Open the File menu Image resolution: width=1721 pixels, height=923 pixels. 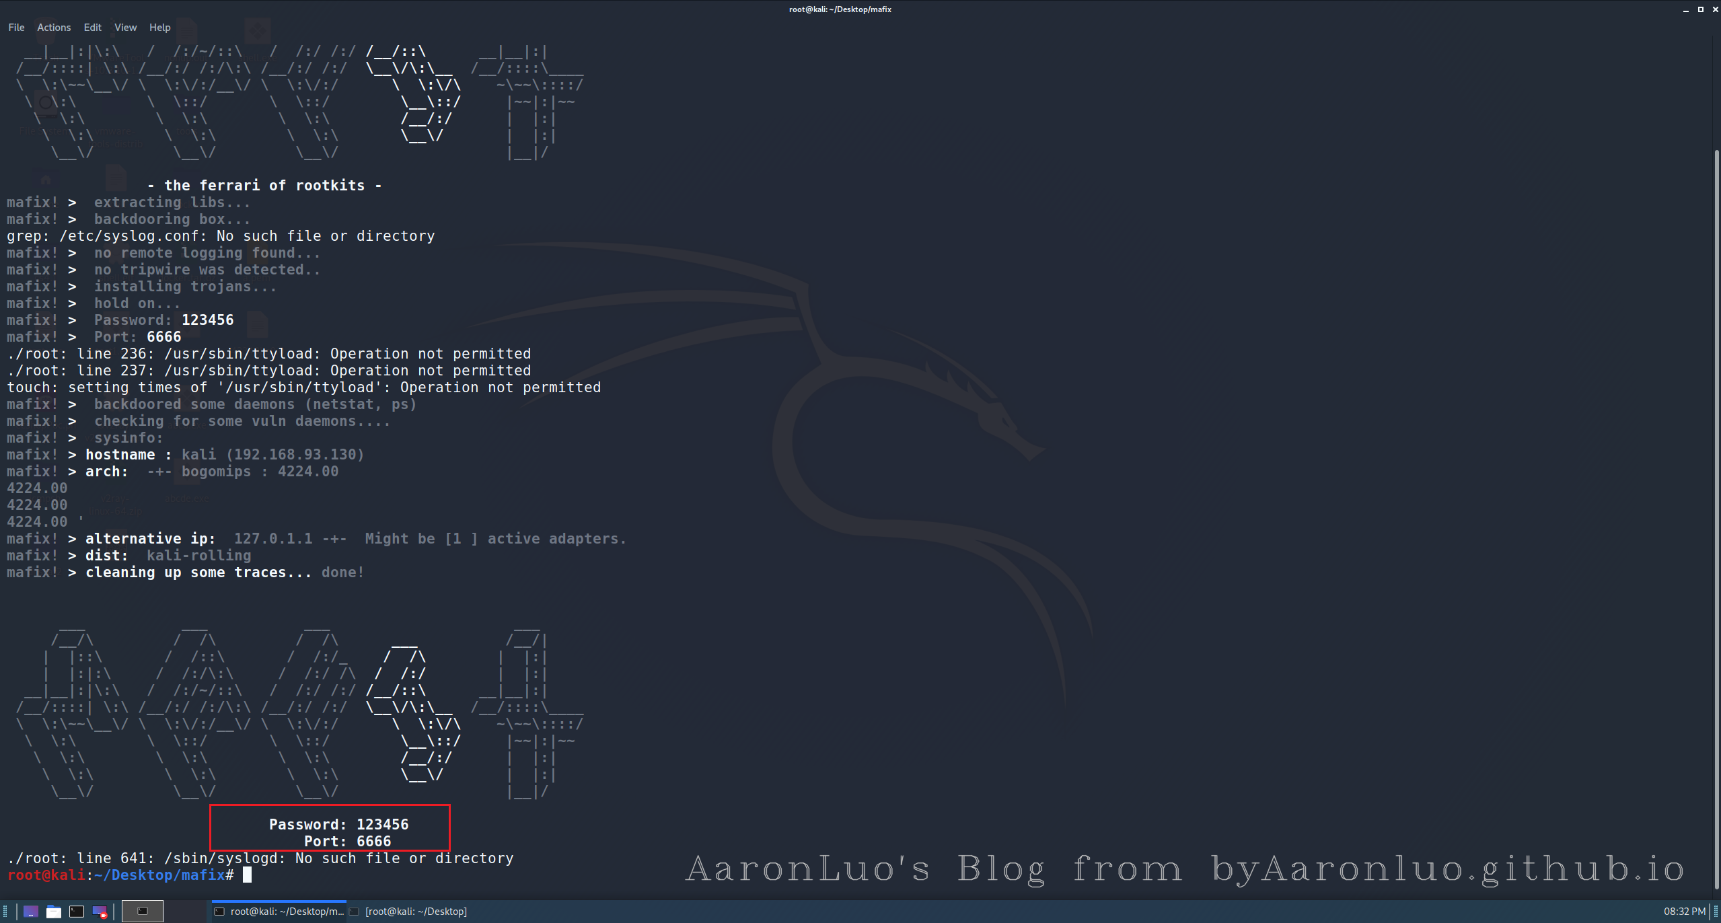click(x=16, y=28)
